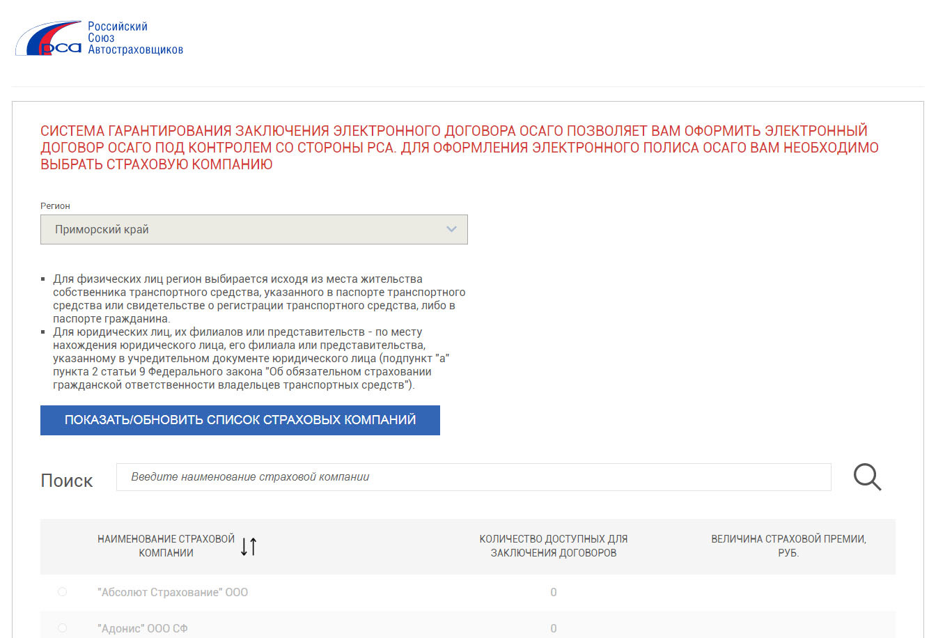Select radio button for "Адонис" ООО СФ
This screenshot has height=638, width=929.
coord(62,628)
